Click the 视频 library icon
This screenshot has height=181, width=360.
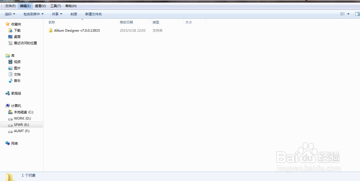point(10,62)
